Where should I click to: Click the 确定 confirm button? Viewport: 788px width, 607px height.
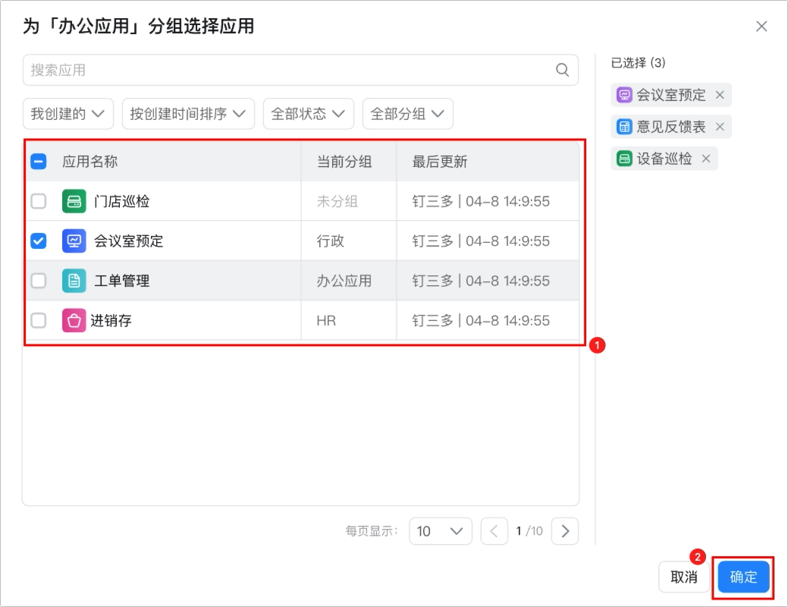tap(743, 577)
